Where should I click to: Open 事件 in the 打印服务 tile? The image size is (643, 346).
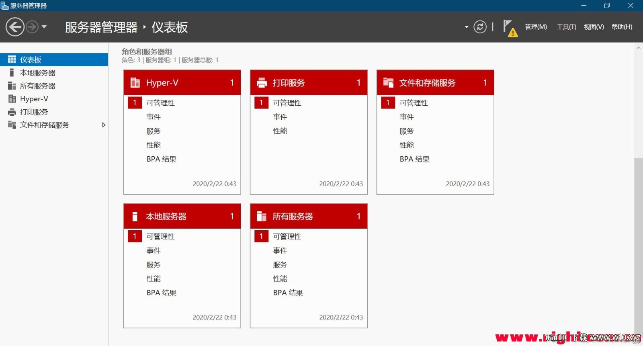click(x=280, y=117)
